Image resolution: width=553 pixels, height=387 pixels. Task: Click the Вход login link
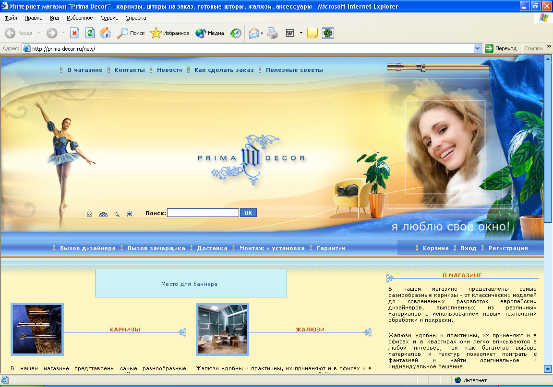[469, 248]
